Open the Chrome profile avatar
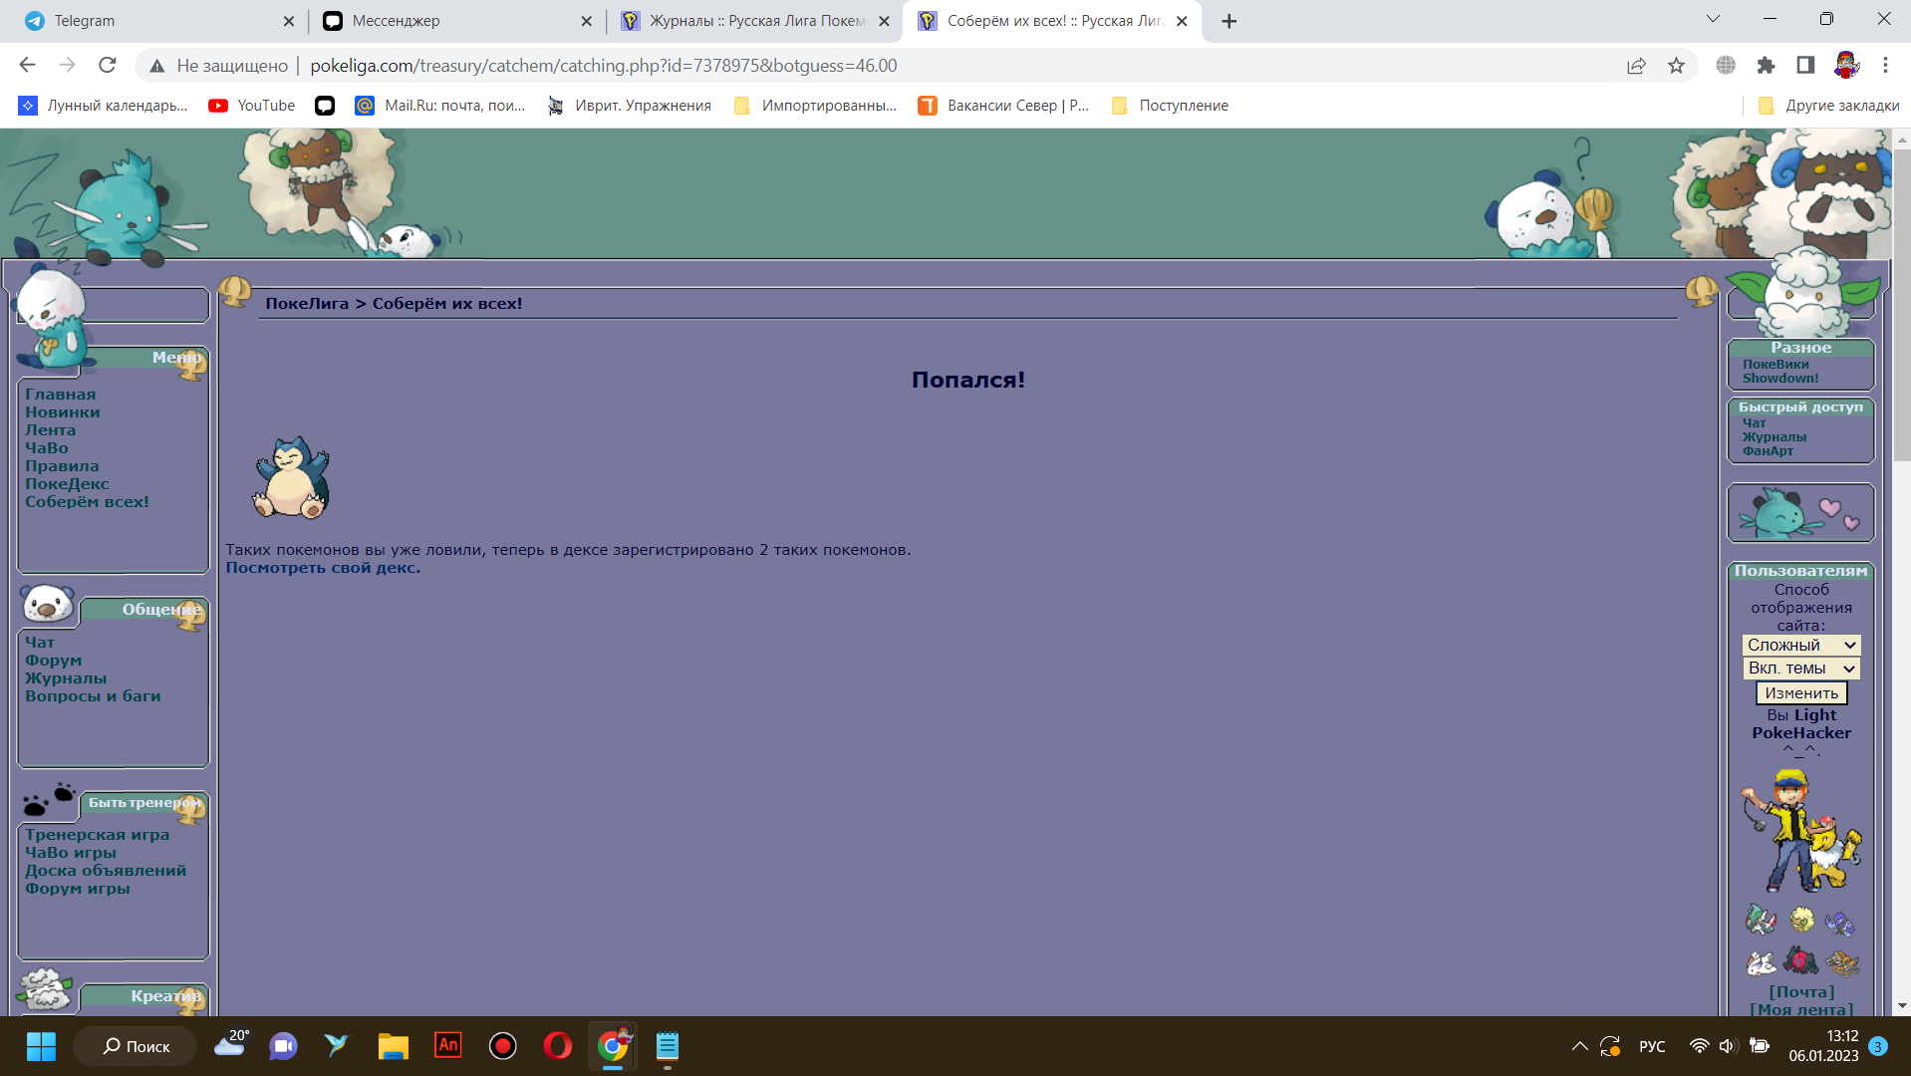 tap(1846, 66)
